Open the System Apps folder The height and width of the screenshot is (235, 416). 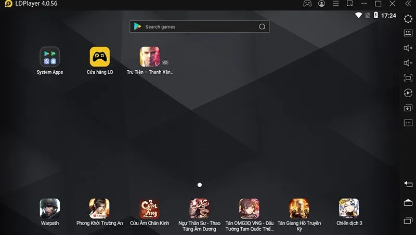click(x=50, y=57)
